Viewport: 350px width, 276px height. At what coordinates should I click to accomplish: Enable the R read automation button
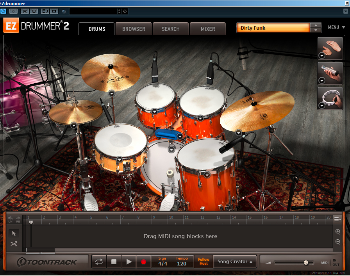[x=25, y=11]
